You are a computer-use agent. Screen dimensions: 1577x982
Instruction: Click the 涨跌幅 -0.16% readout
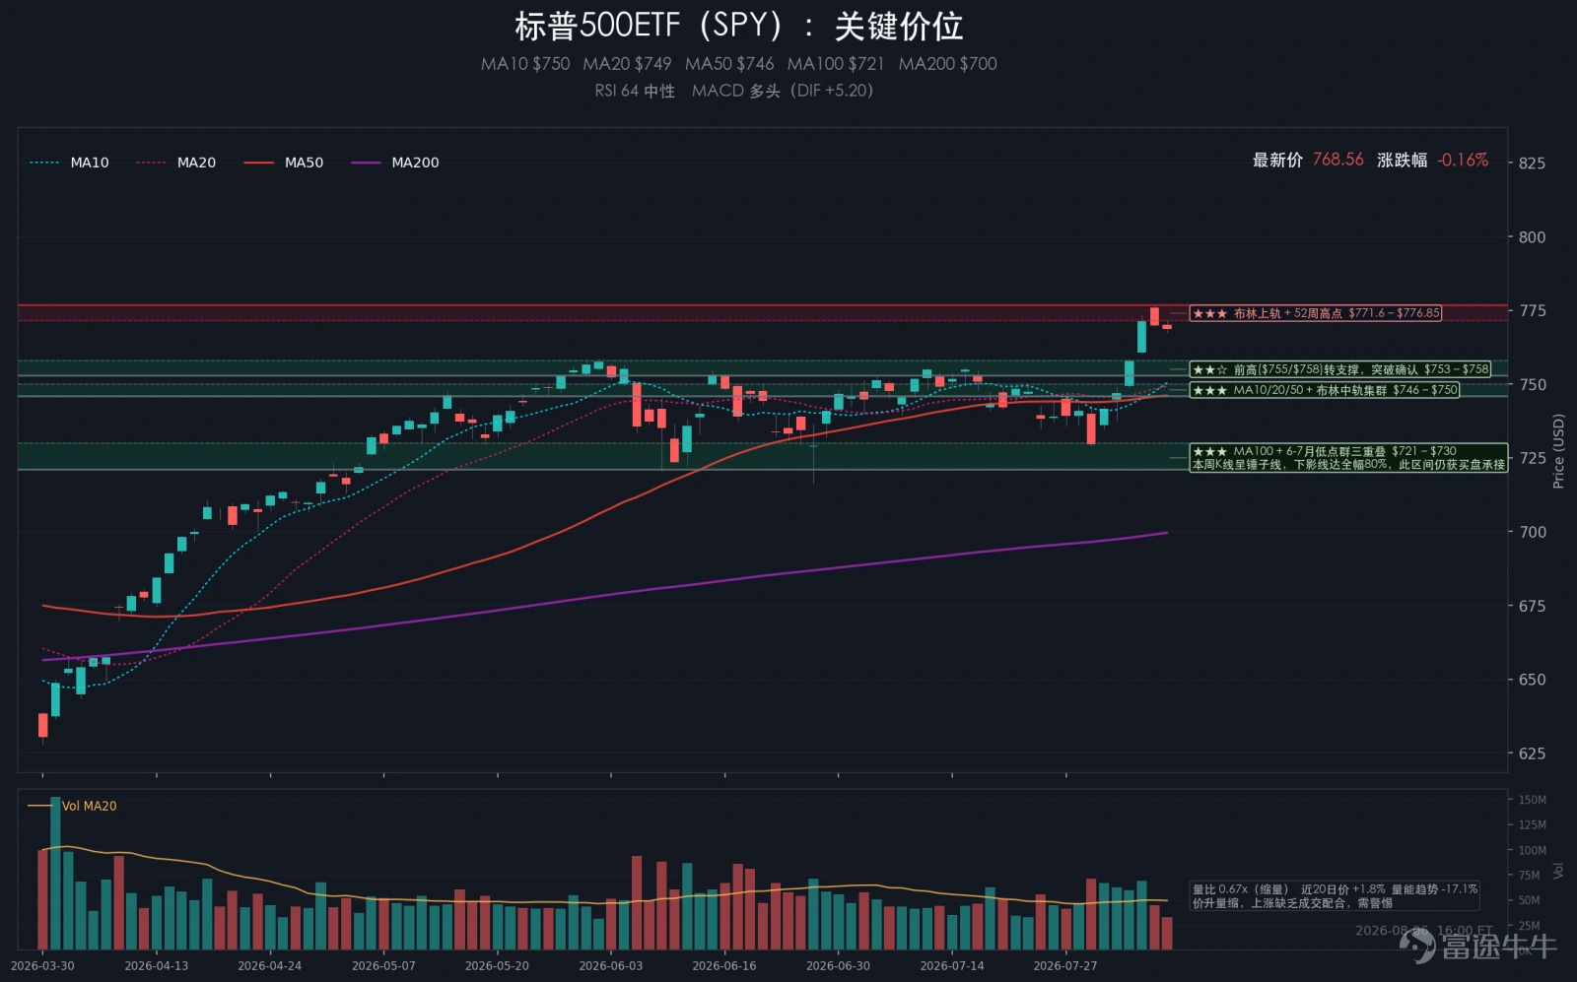(x=1432, y=160)
